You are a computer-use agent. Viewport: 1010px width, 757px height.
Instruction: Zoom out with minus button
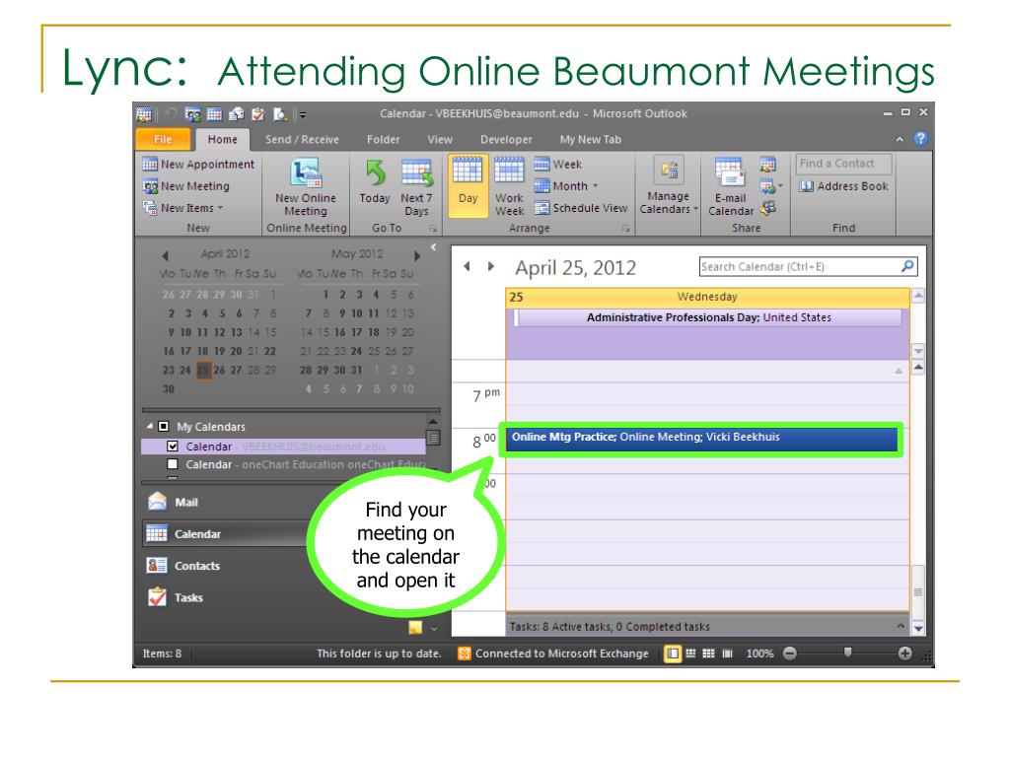[x=790, y=654]
